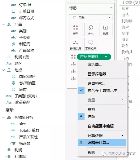Click 度量 section header
This screenshot has width=140, height=160.
[10, 110]
